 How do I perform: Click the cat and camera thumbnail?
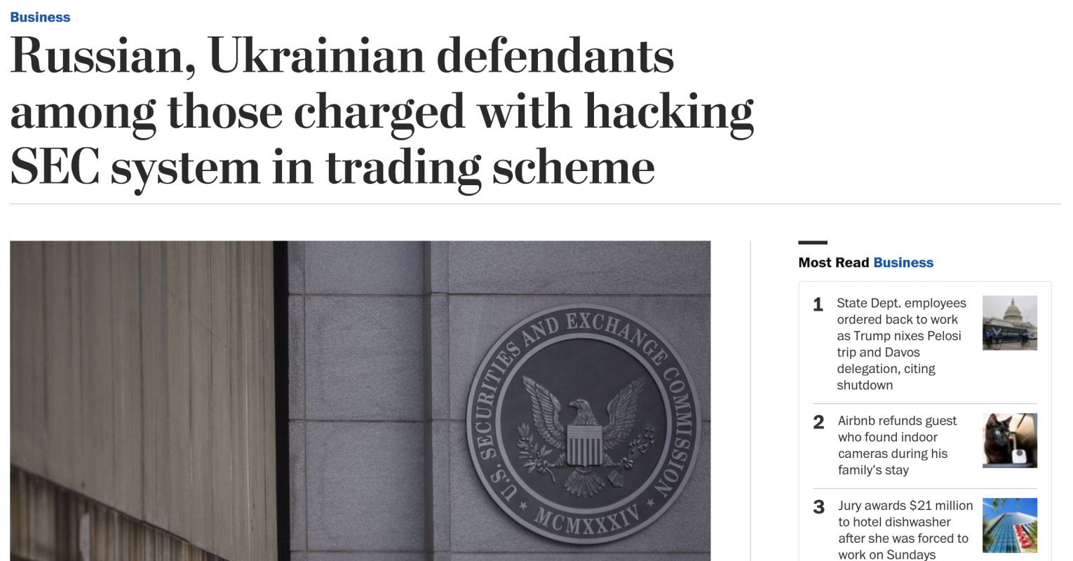(x=1009, y=440)
